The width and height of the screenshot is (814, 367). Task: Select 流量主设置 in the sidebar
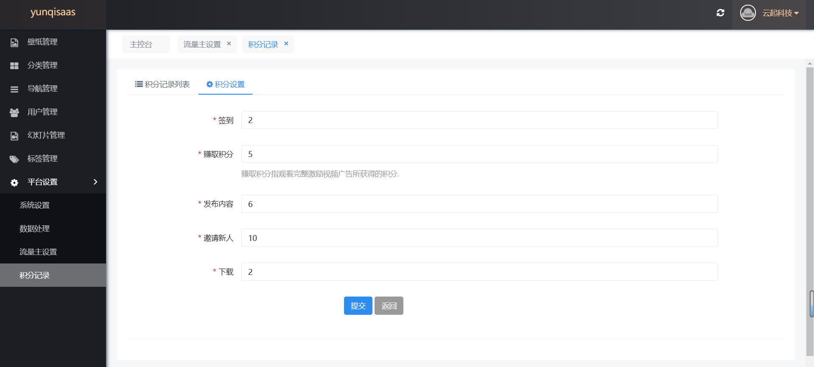click(x=53, y=252)
